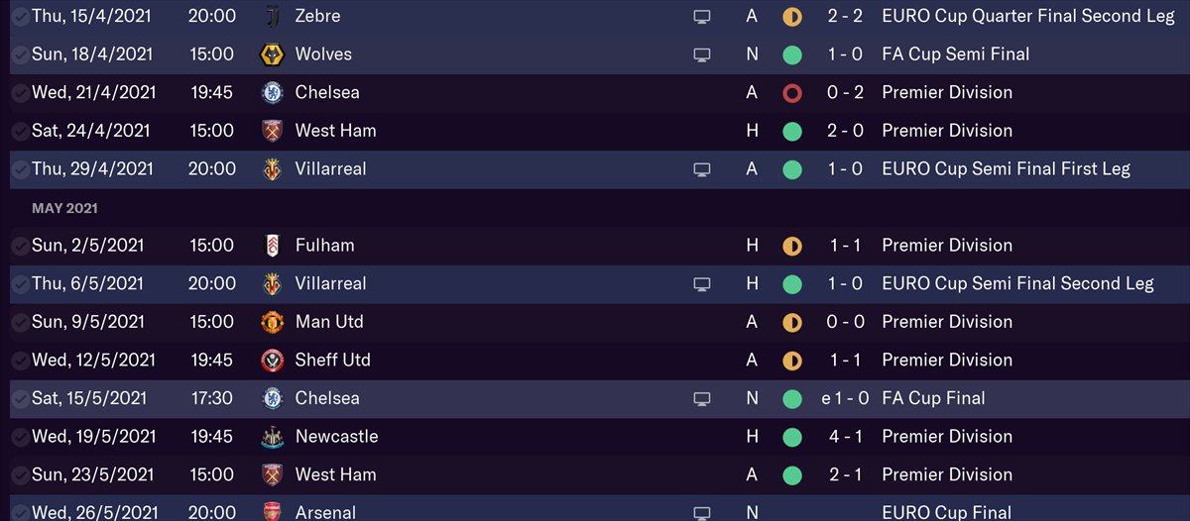Screen dimensions: 1190x521
Task: Click the Zebre club badge icon
Action: coord(272,16)
